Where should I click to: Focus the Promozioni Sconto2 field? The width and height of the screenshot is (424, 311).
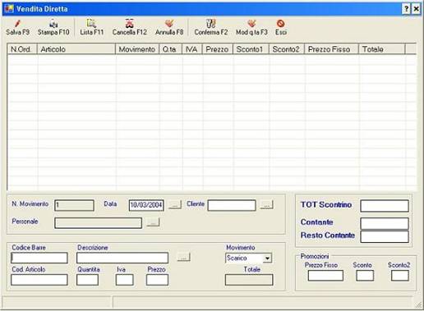400,276
